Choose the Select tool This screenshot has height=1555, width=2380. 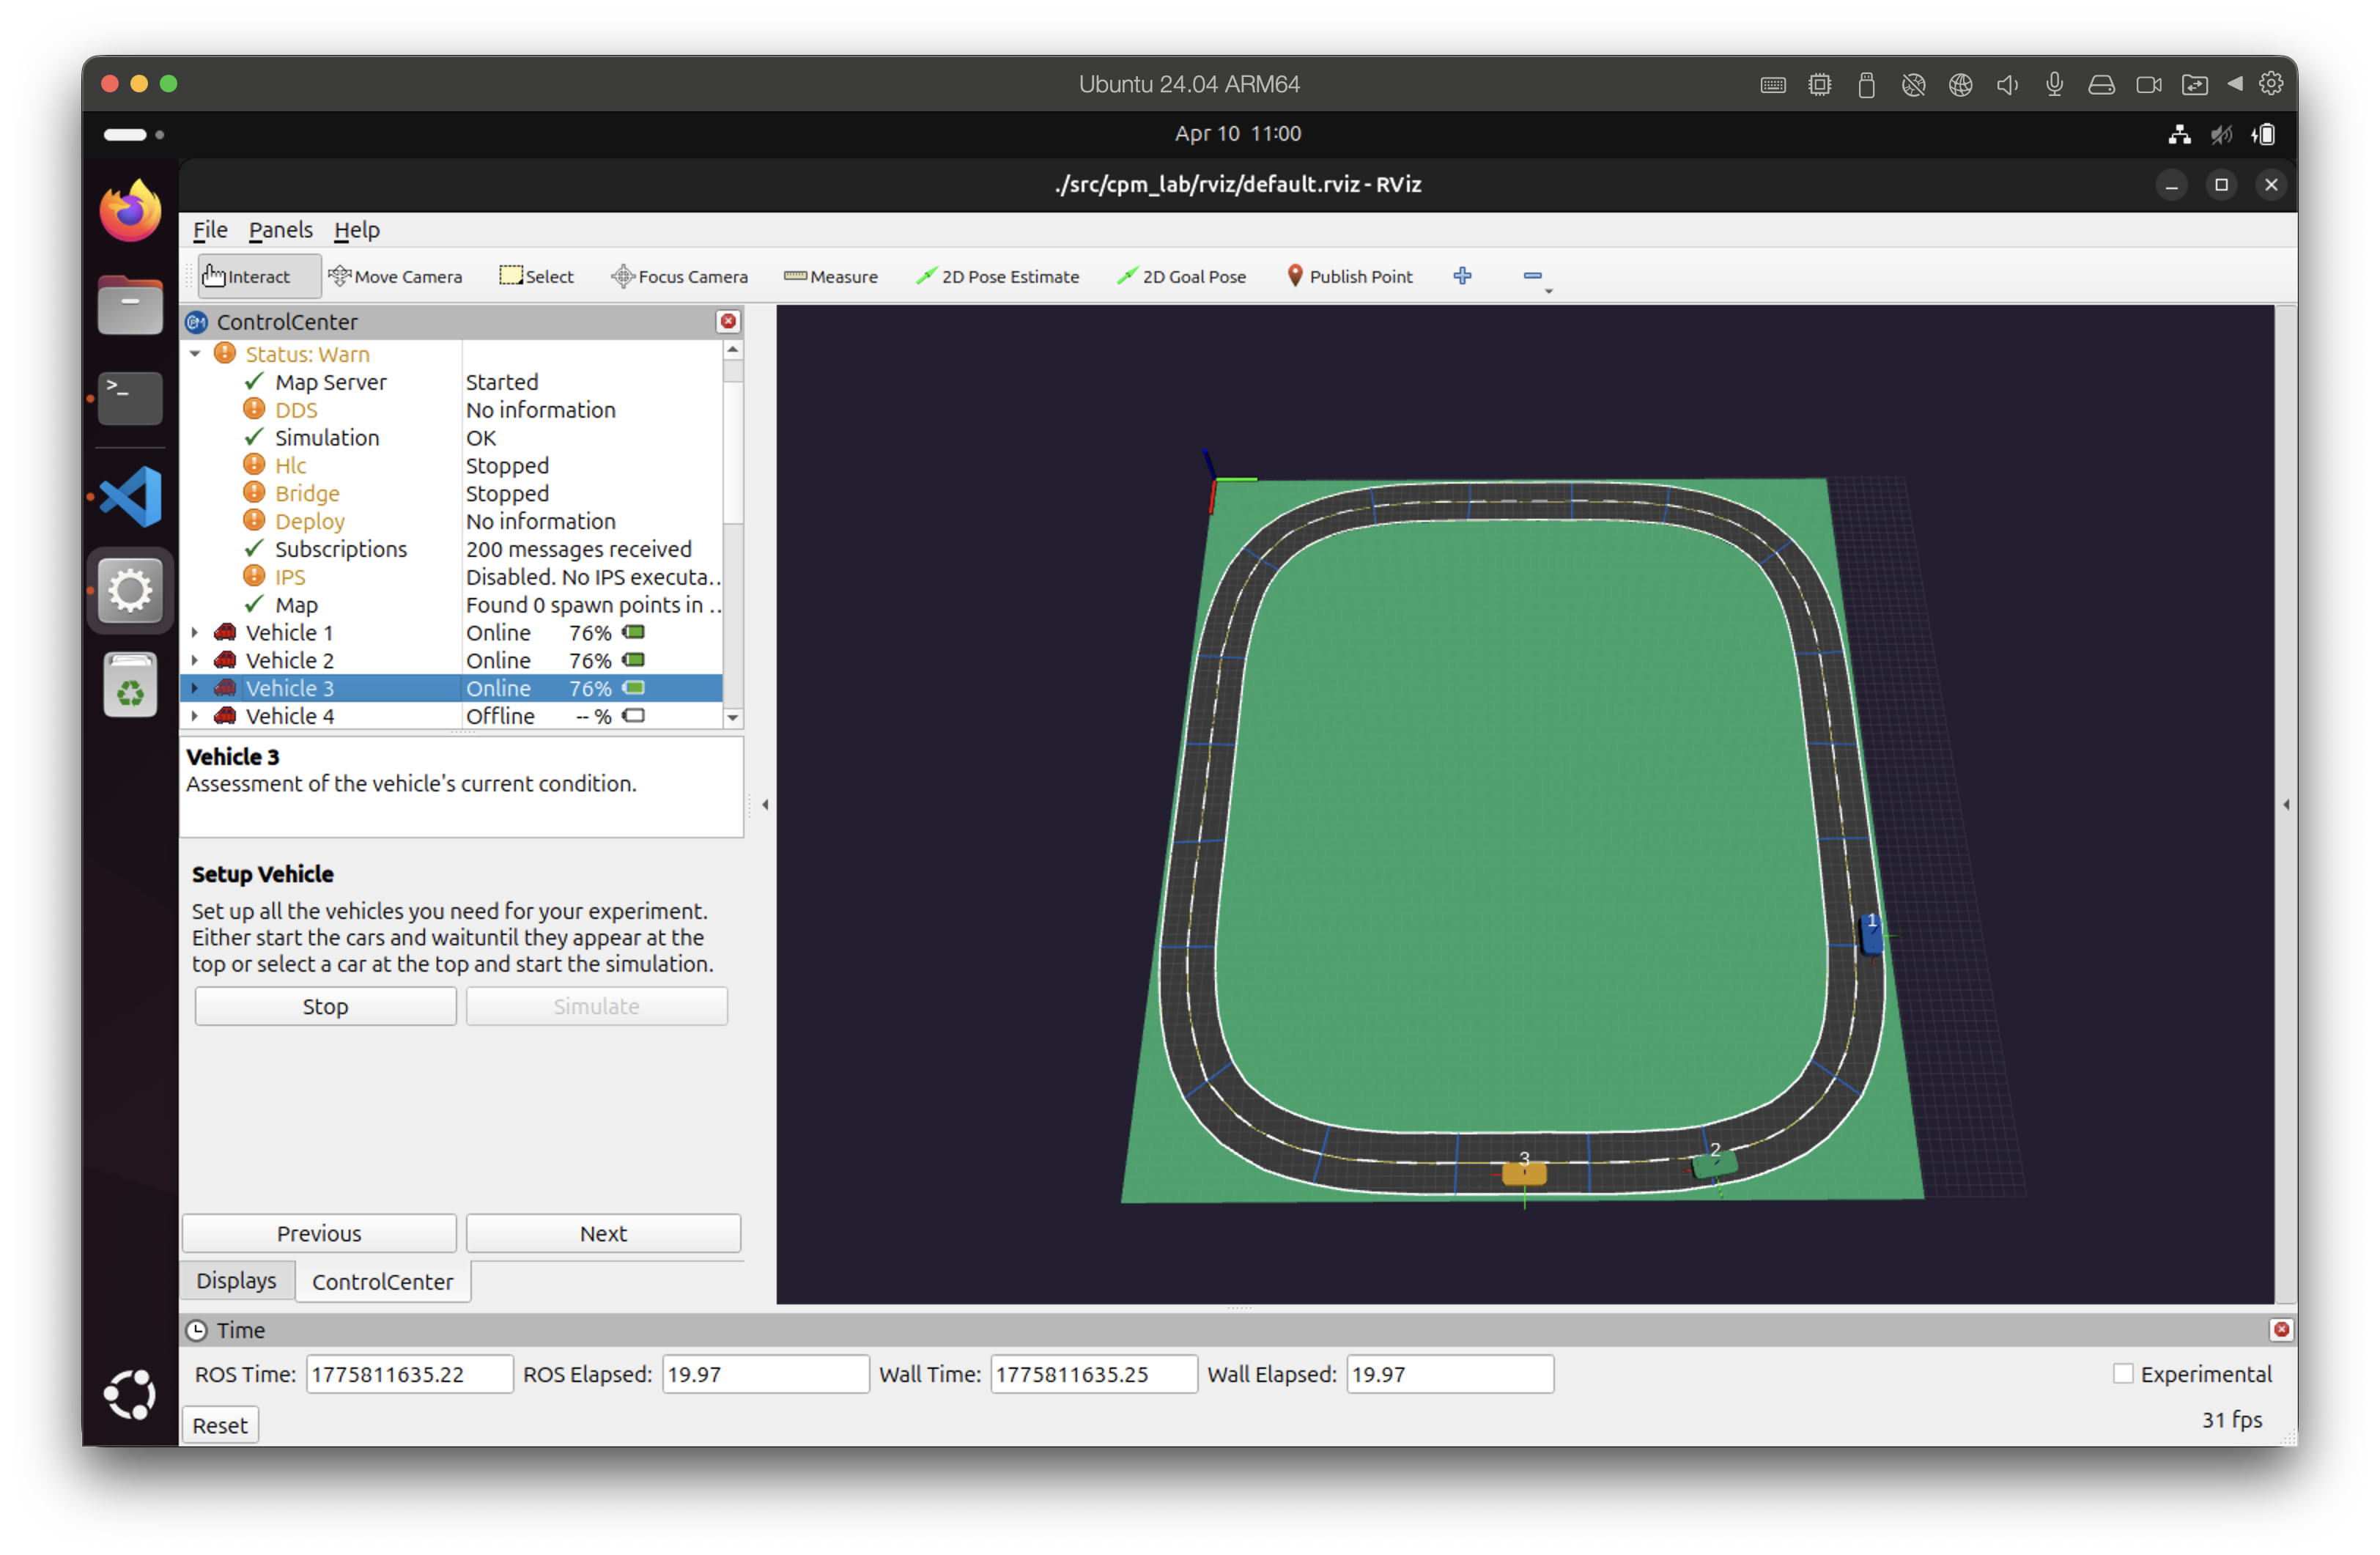[536, 276]
